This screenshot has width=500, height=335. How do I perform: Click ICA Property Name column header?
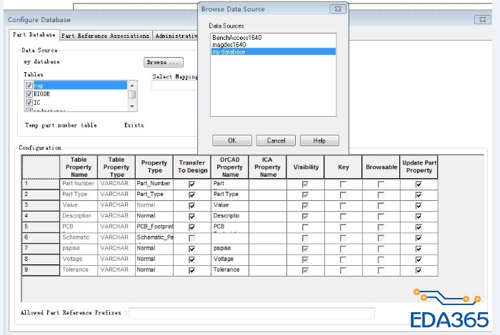[x=268, y=167]
